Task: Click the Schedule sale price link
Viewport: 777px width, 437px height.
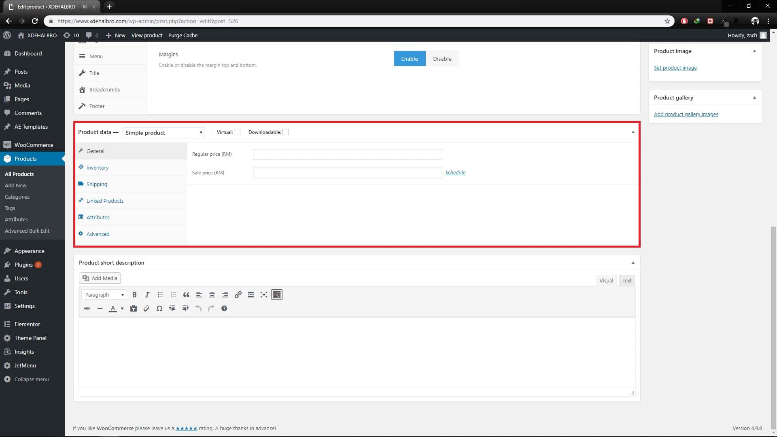Action: (455, 172)
